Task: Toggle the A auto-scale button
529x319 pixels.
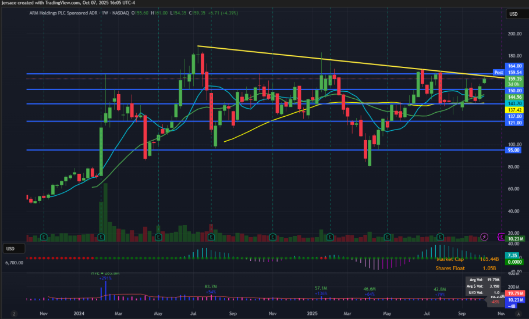Action: tap(519, 314)
